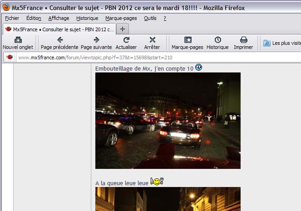Click the text 'A la queue leue leue'
The width and height of the screenshot is (301, 211).
[x=122, y=183]
